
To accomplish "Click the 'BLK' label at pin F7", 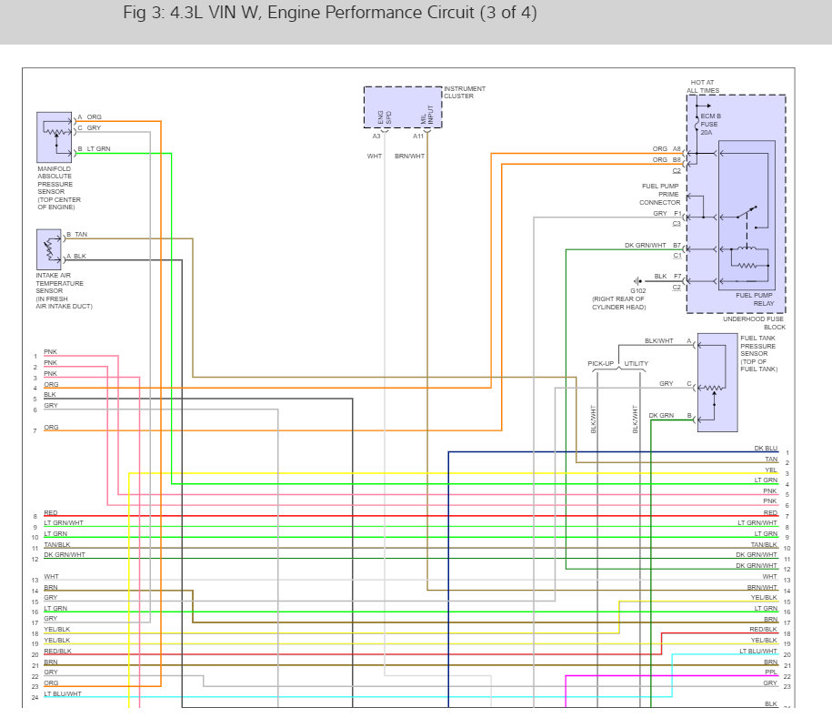I will 661,276.
